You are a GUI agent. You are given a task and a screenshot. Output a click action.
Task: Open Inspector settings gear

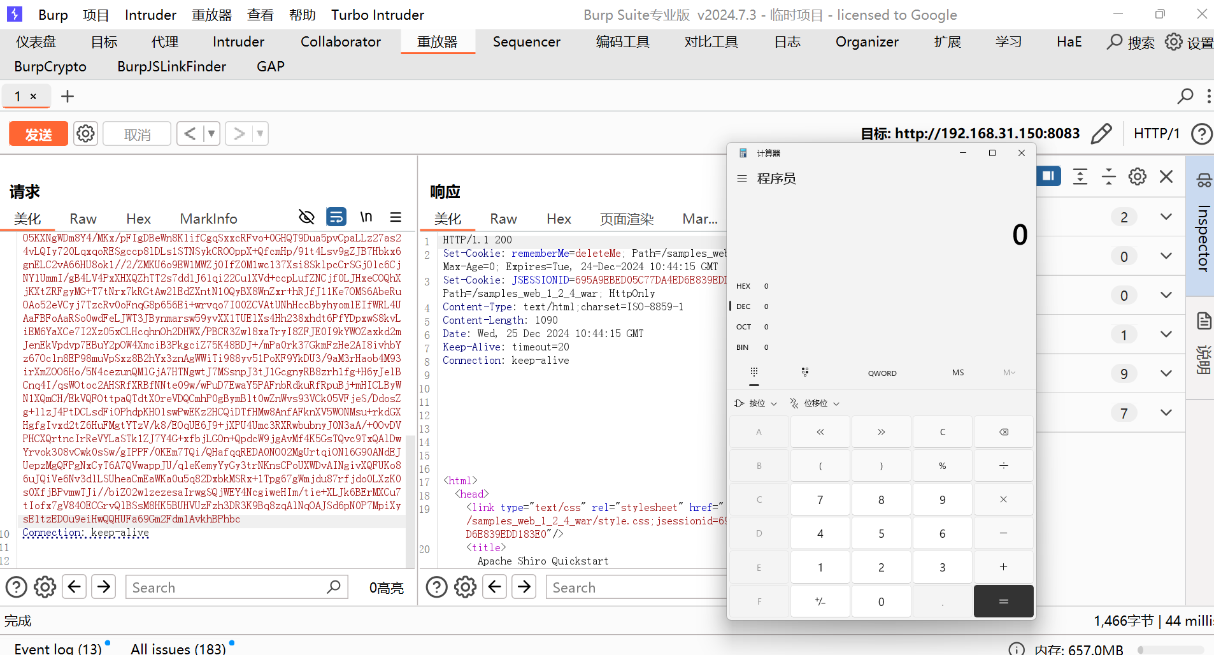1138,176
